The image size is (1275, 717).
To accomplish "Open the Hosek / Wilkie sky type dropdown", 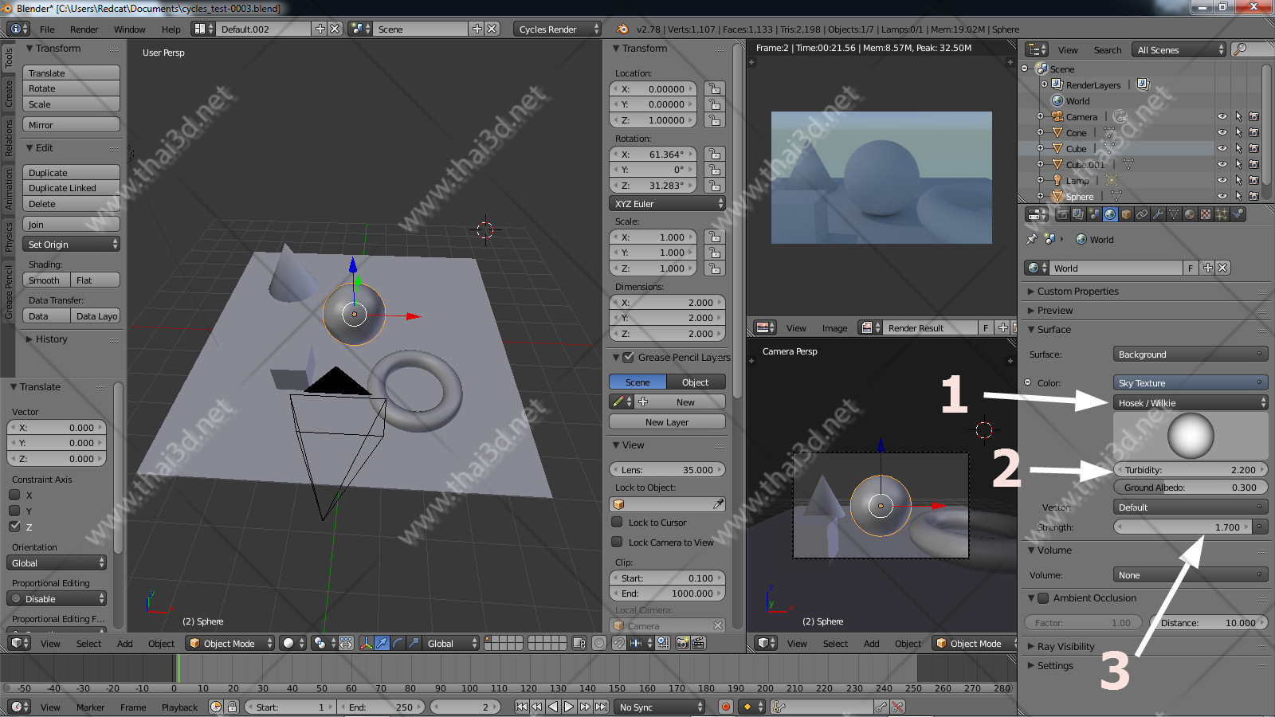I will click(x=1191, y=403).
